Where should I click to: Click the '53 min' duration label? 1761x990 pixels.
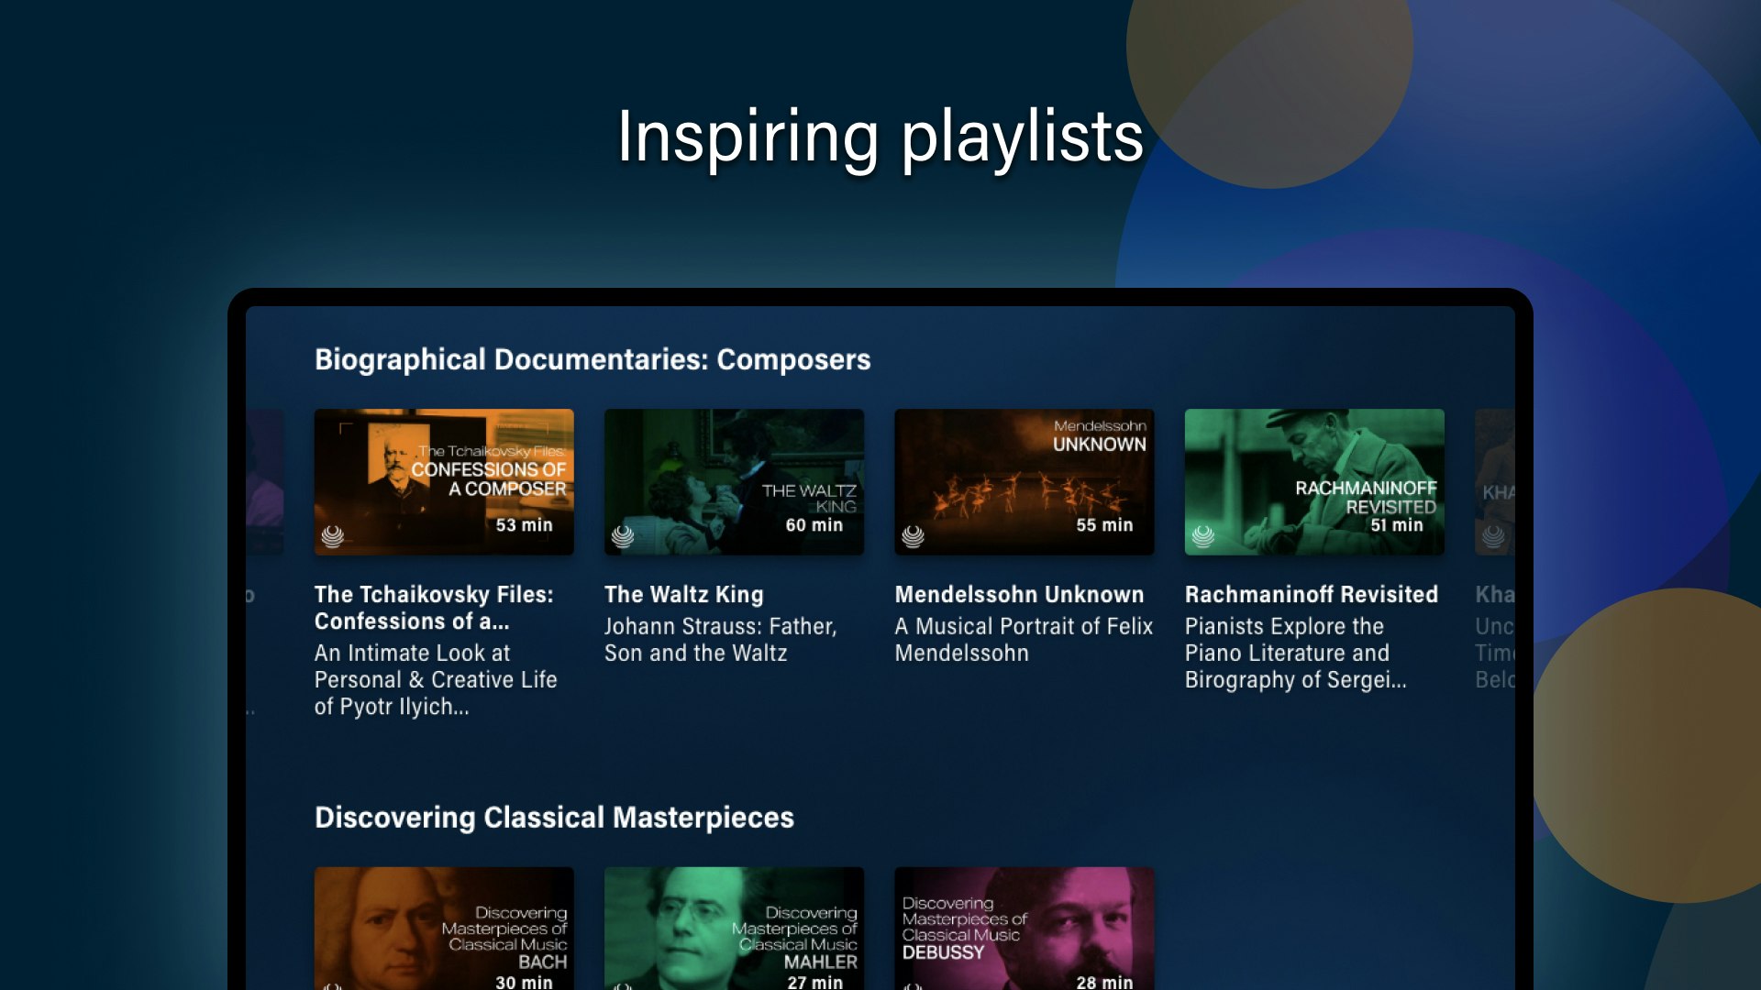pos(525,525)
